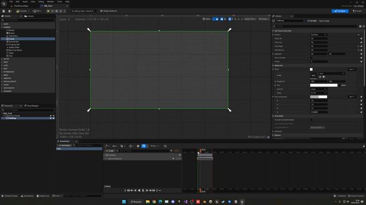Click the Browse to asset icon
366x205 pixels.
click(10, 11)
